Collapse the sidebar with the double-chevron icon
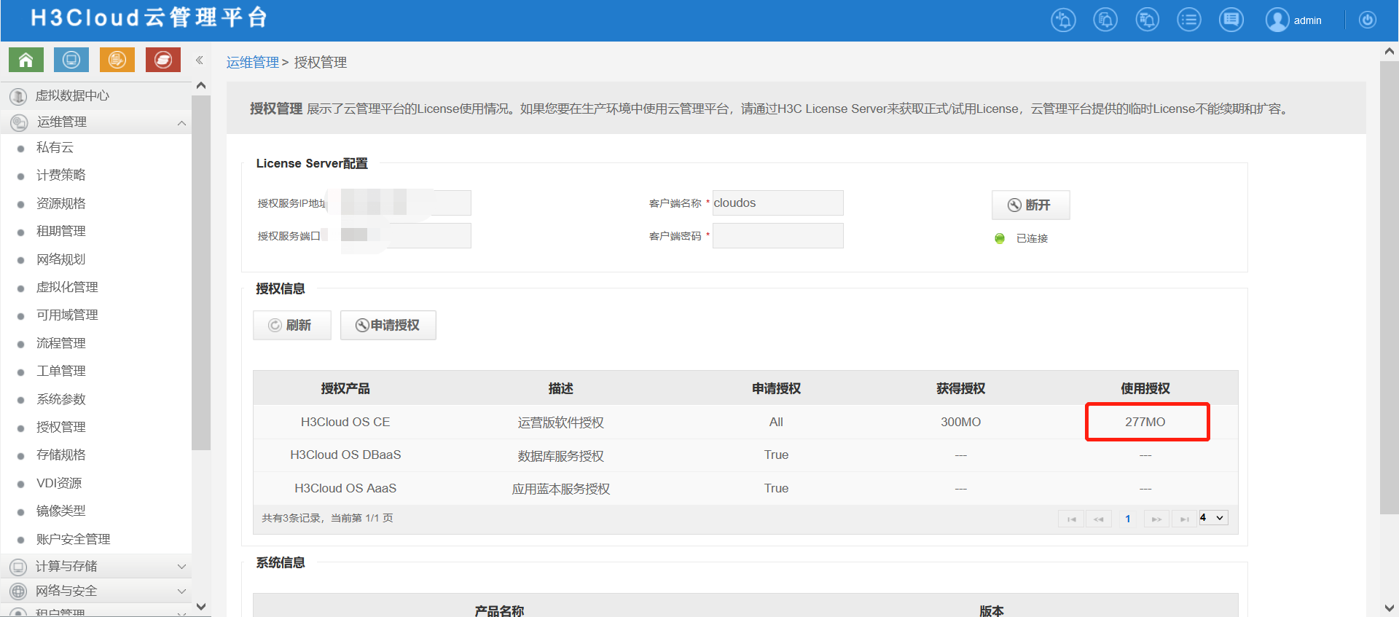 pos(200,60)
